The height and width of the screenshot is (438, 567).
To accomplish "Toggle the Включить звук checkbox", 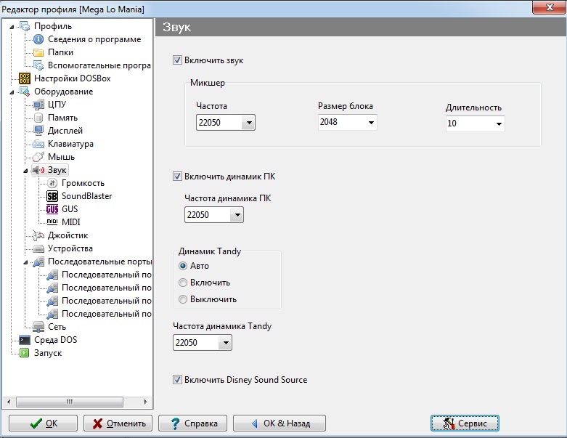I will pos(177,60).
